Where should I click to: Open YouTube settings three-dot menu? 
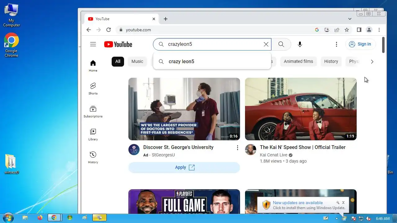point(336,44)
